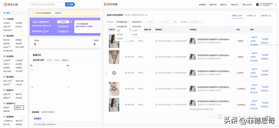Viewport: 279px width, 128px height.
Task: Click the 客服管理 section icon in the sidebar
Action: click(x=4, y=117)
